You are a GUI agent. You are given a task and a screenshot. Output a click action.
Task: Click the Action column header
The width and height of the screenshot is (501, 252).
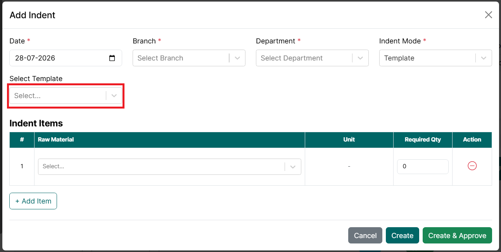click(x=472, y=140)
